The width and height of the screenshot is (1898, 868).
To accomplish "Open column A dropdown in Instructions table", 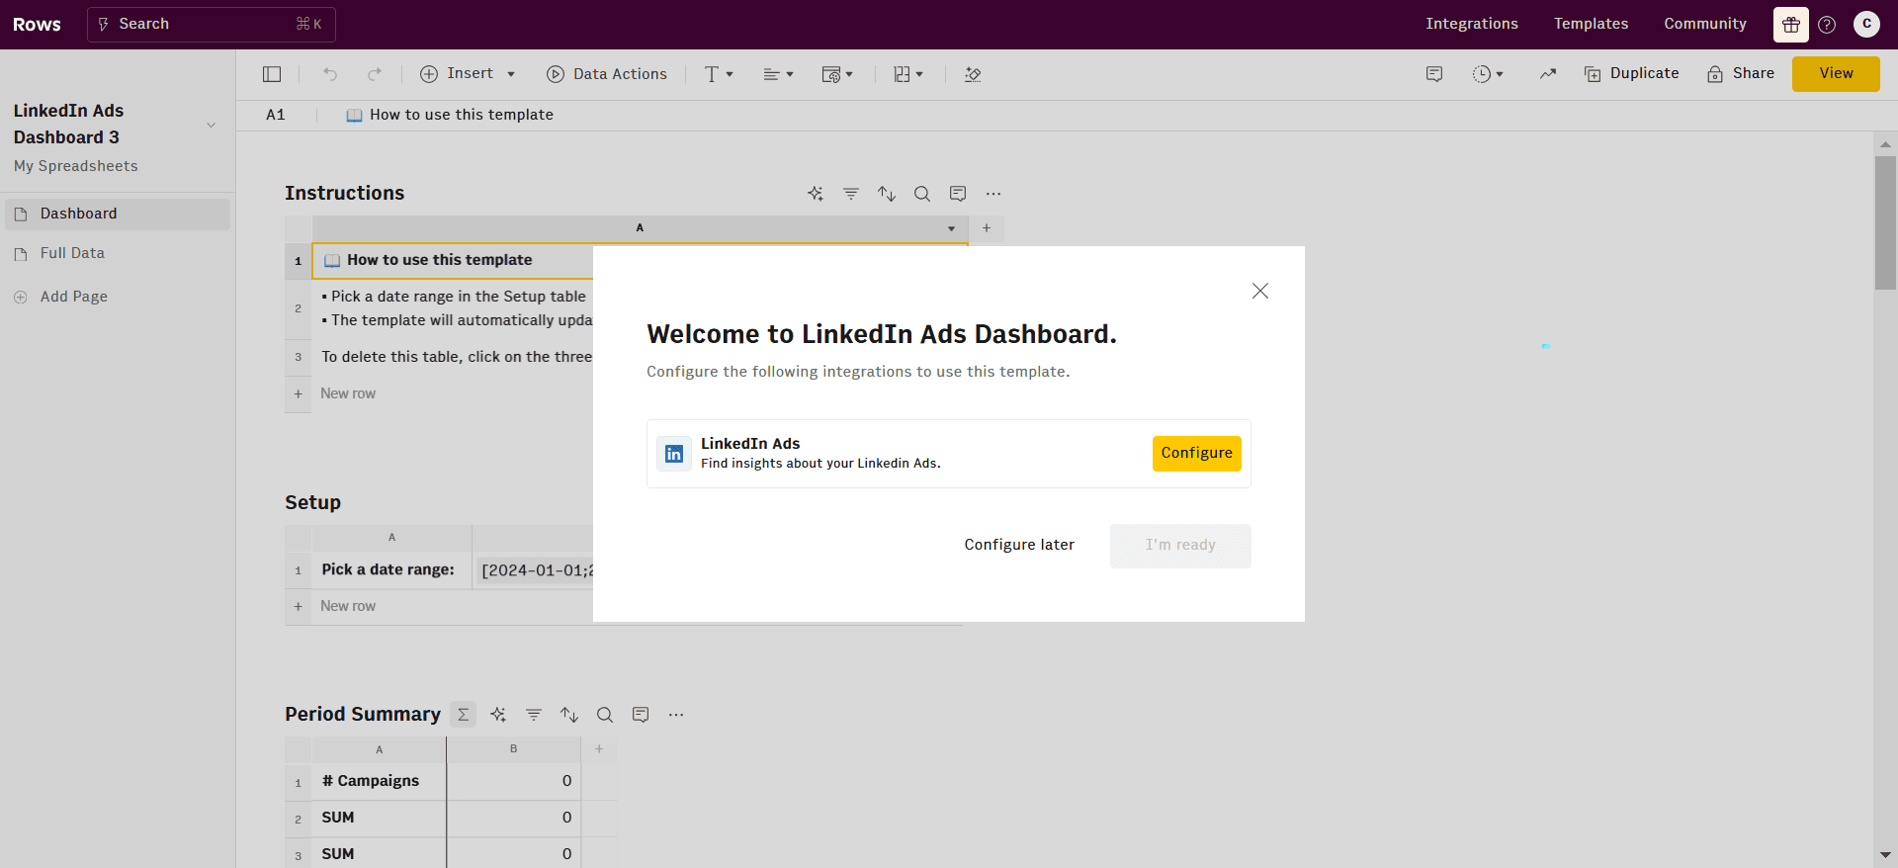I will point(951,228).
